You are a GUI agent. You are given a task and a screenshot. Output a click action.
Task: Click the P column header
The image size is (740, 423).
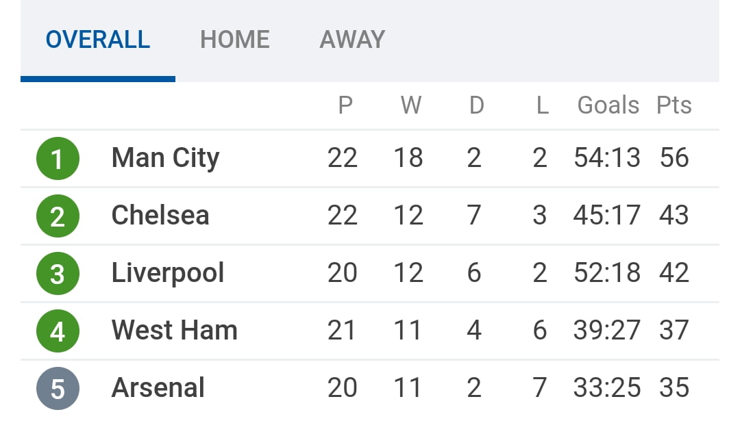coord(345,105)
